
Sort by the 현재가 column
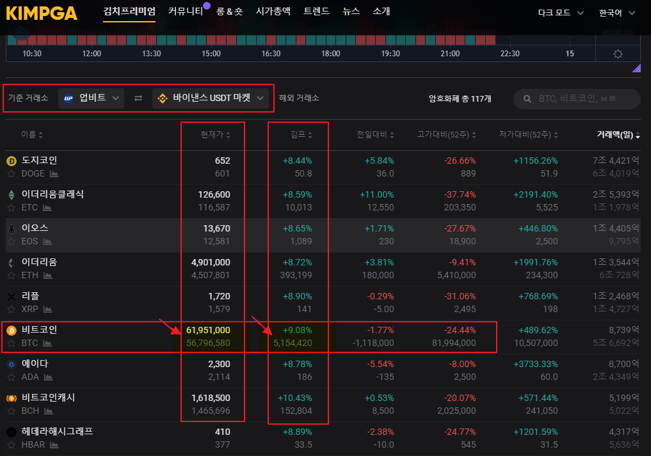(216, 134)
